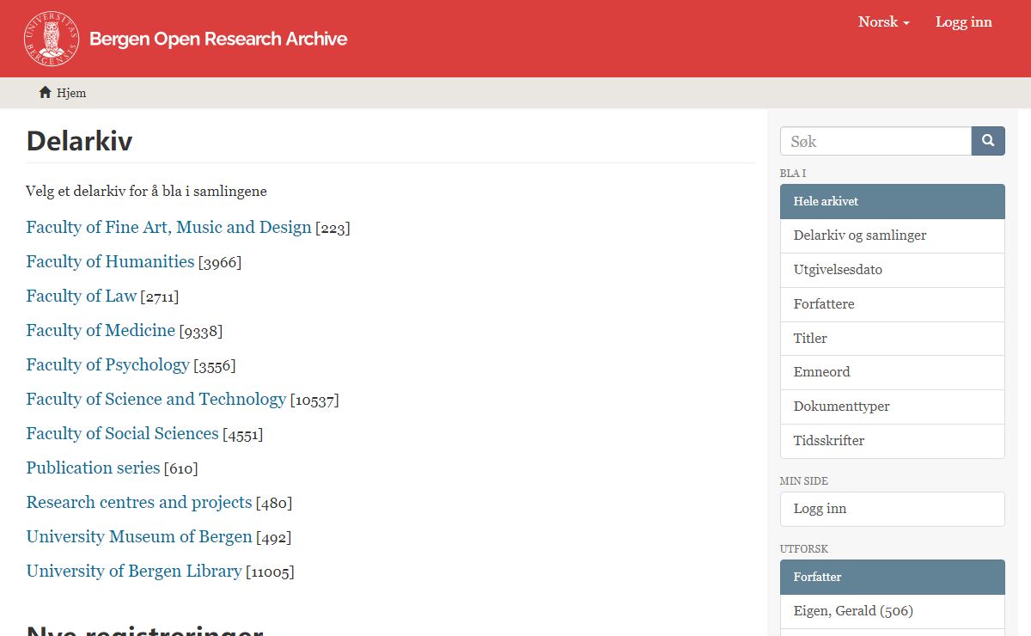
Task: Click Logg inn under Min side
Action: pos(893,509)
